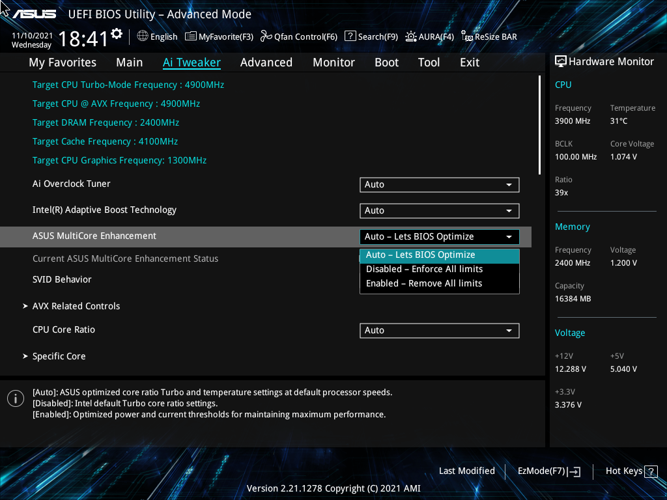This screenshot has height=500, width=667.
Task: Click Current ASUS MultiCore Enhancement Status row
Action: 126,259
